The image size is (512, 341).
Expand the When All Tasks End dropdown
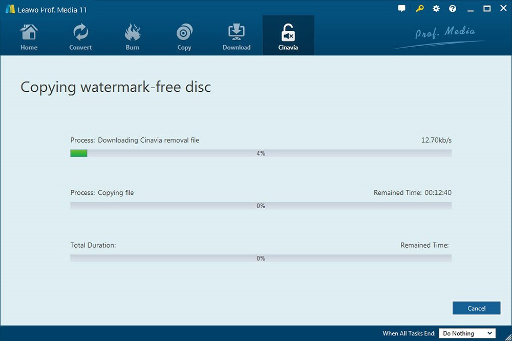tap(467, 333)
